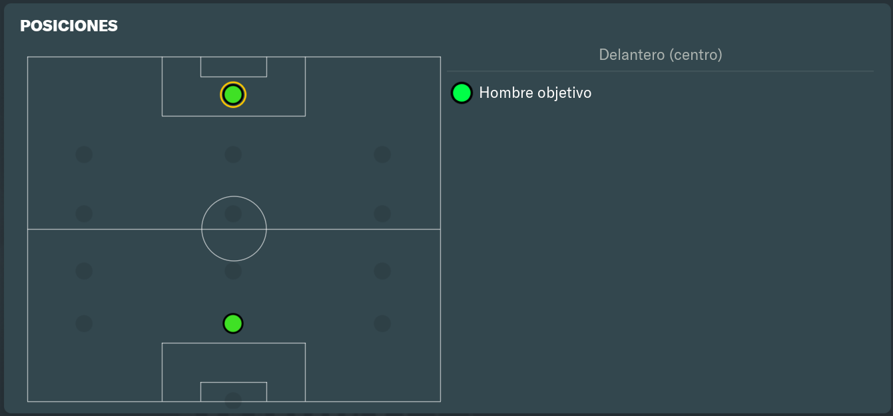Click the POSICIONES panel title
This screenshot has width=893, height=416.
point(69,26)
